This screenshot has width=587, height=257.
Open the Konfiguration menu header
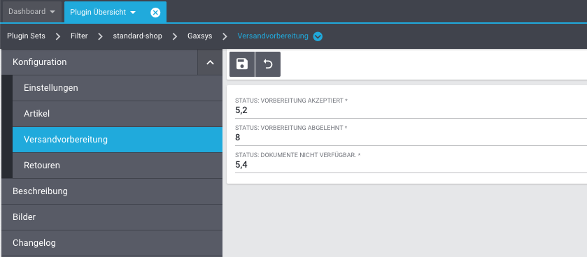click(99, 62)
